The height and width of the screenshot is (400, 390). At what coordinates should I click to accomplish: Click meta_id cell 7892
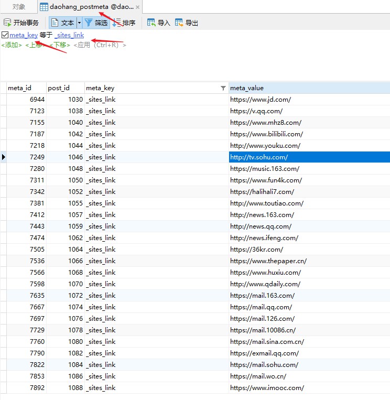coord(27,388)
